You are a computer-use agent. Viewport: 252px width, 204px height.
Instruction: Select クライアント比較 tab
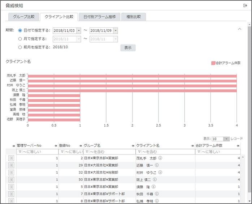tap(59, 17)
